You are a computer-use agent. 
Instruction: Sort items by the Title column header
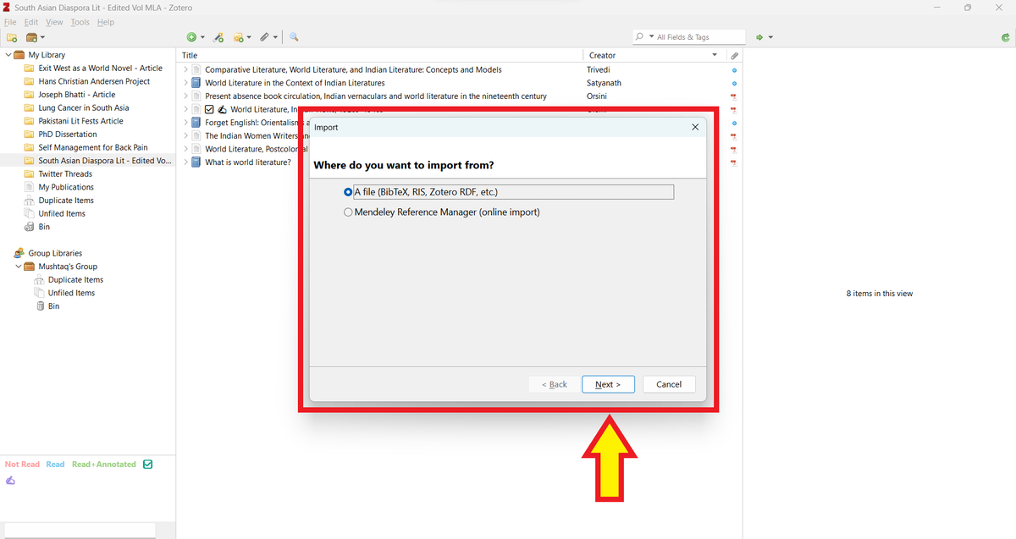point(380,55)
